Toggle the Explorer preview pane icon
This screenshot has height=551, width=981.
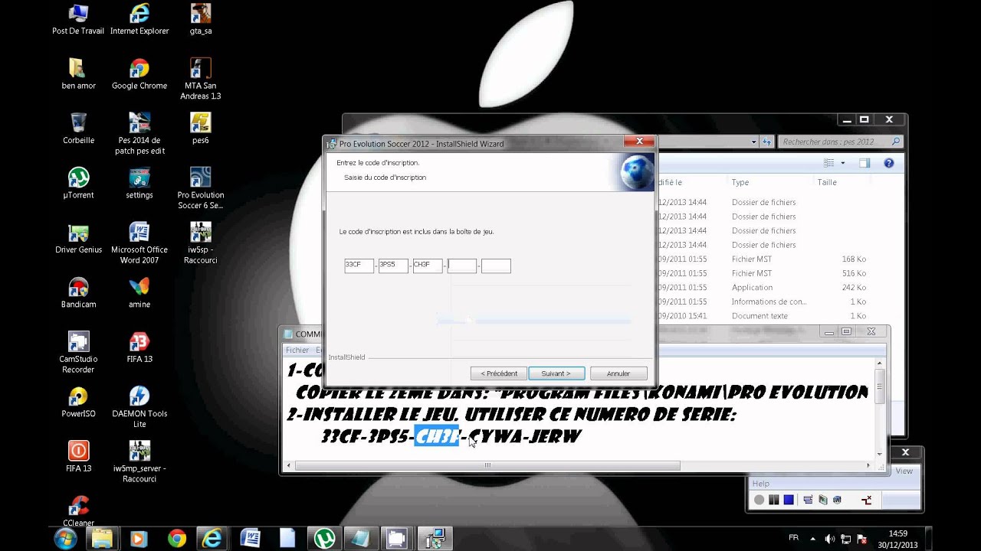point(865,163)
